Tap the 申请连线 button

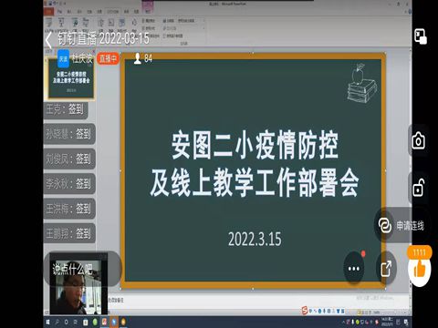(x=401, y=225)
